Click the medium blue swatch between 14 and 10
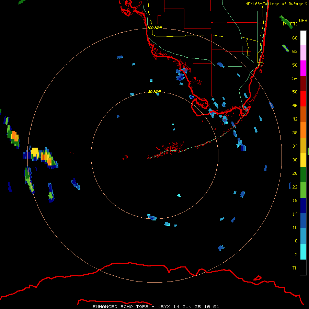This screenshot has height=309, width=309. pos(303,221)
